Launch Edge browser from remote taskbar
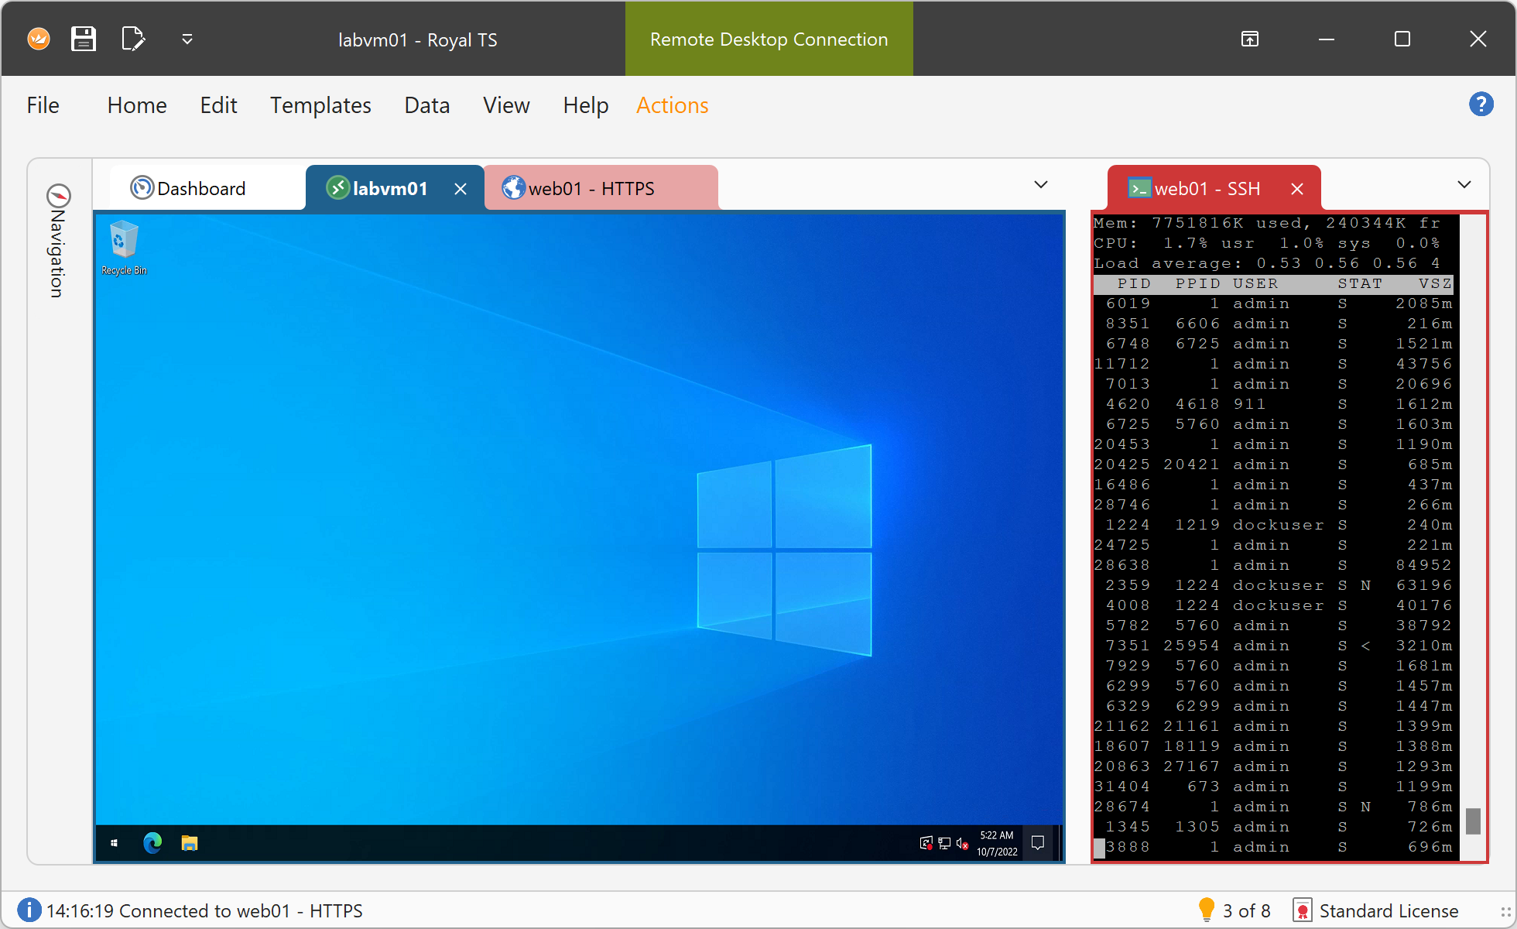This screenshot has width=1517, height=929. tap(152, 843)
